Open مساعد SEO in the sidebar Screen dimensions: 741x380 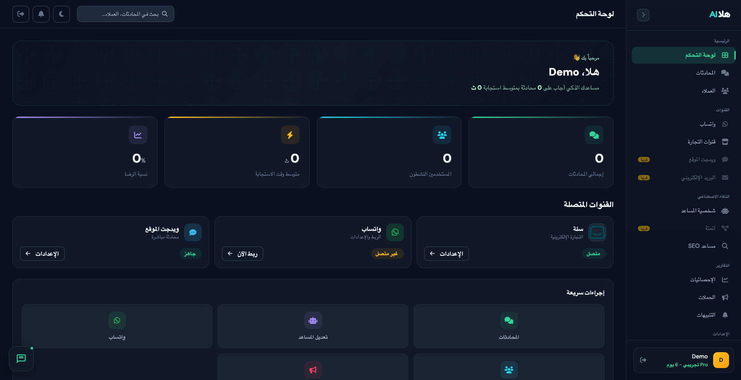(x=683, y=246)
